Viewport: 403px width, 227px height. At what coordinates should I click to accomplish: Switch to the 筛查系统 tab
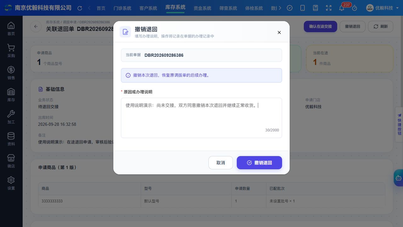pyautogui.click(x=228, y=8)
